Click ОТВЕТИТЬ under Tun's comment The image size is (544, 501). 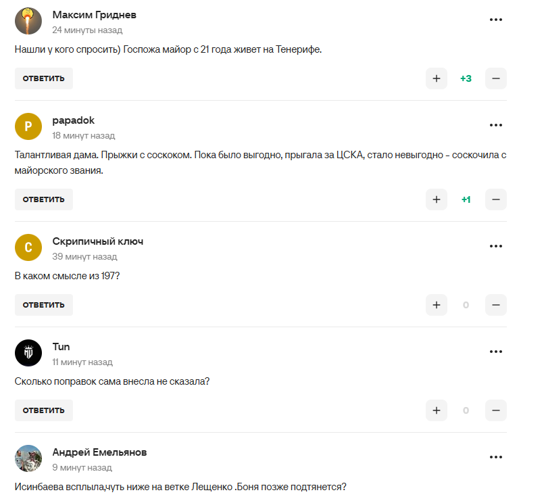(x=43, y=410)
